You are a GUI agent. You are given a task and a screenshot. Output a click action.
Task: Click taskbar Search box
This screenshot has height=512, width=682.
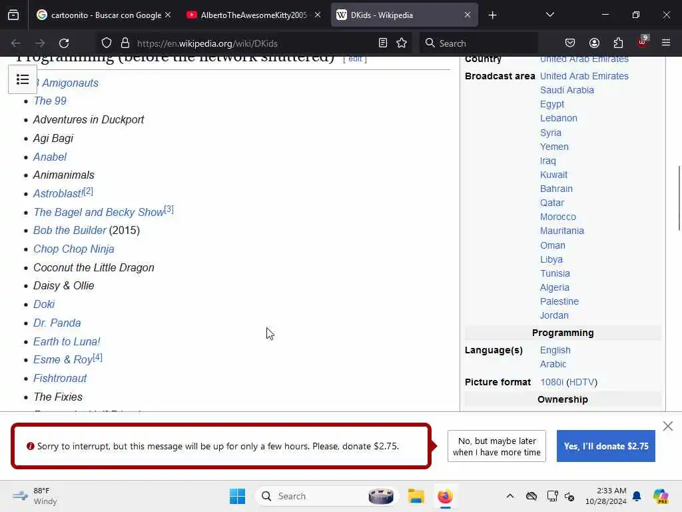[326, 496]
